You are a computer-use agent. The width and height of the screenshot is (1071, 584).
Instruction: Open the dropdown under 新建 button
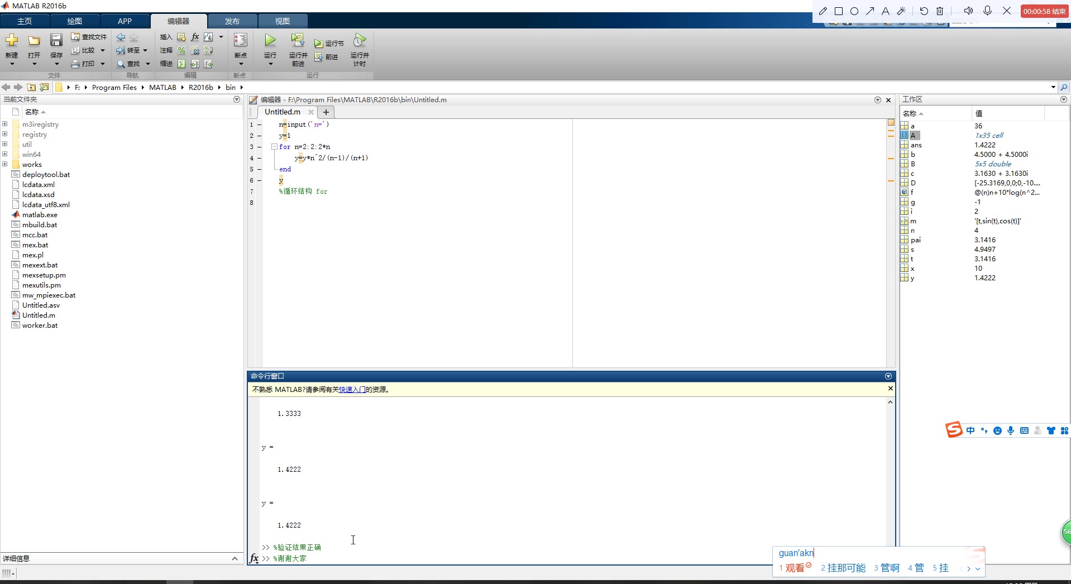coord(12,64)
